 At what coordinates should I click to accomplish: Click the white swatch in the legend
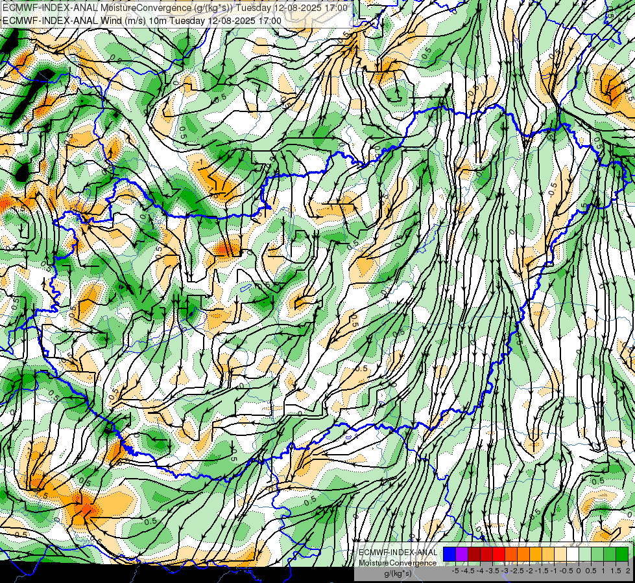(x=573, y=554)
